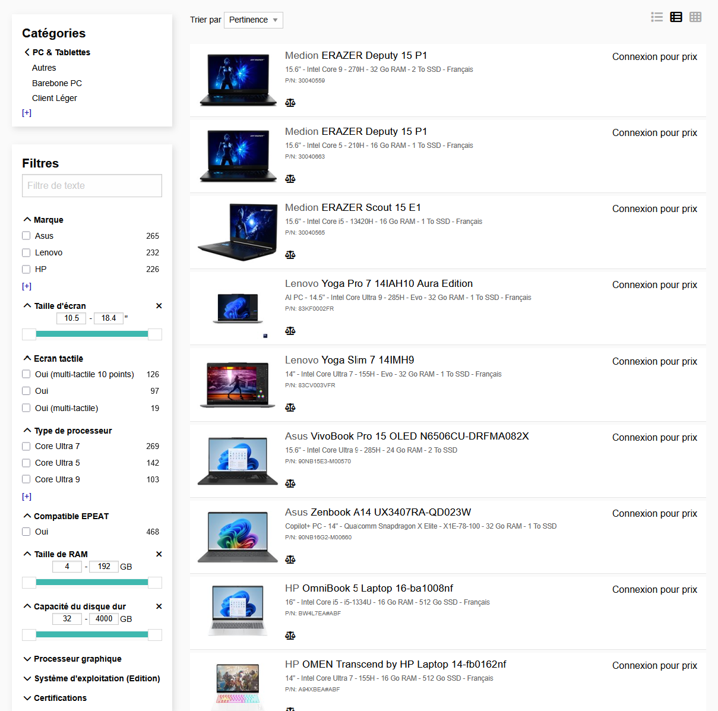Switch to grid view icon

tap(695, 17)
